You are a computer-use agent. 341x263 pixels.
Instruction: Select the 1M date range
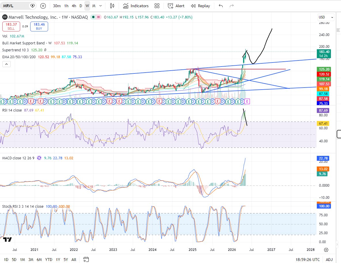22,260
